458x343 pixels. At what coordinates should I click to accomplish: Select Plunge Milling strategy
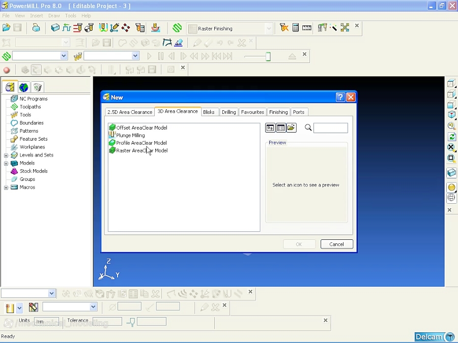coord(127,135)
